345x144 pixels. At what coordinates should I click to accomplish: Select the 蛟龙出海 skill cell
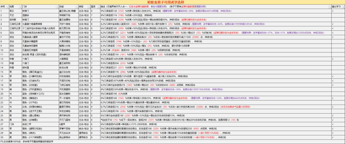(68, 68)
